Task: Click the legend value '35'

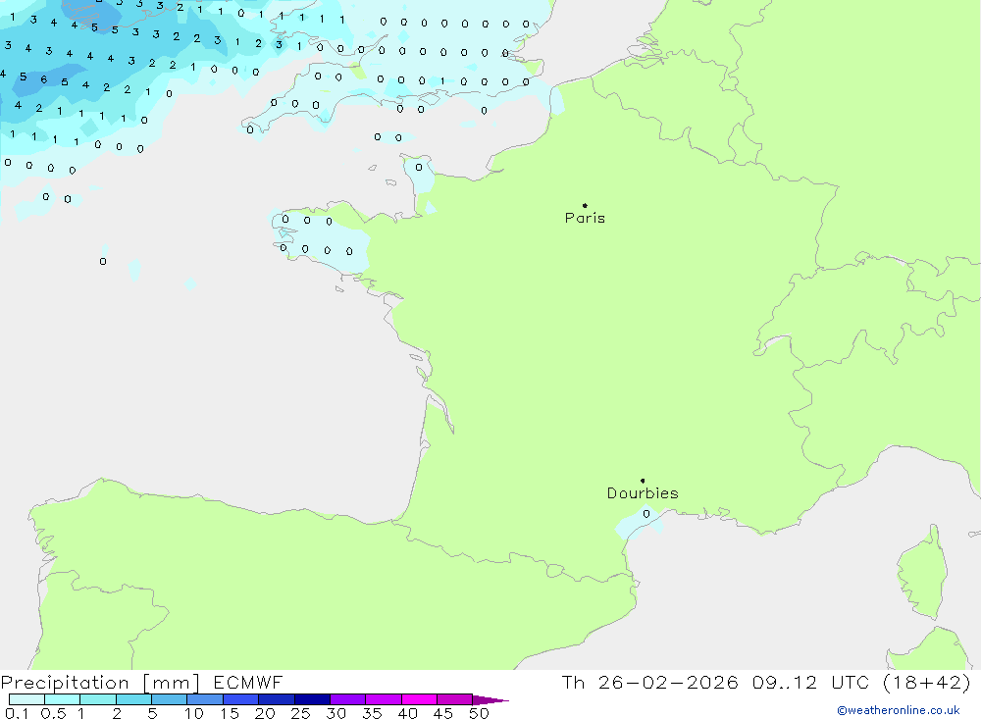Action: pyautogui.click(x=372, y=713)
